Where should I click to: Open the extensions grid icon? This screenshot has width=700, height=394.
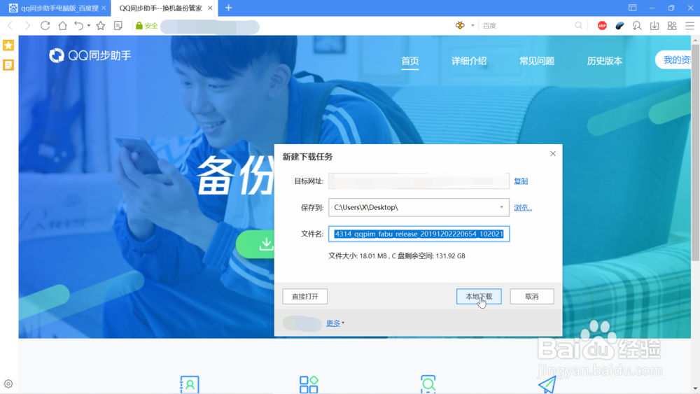(672, 26)
